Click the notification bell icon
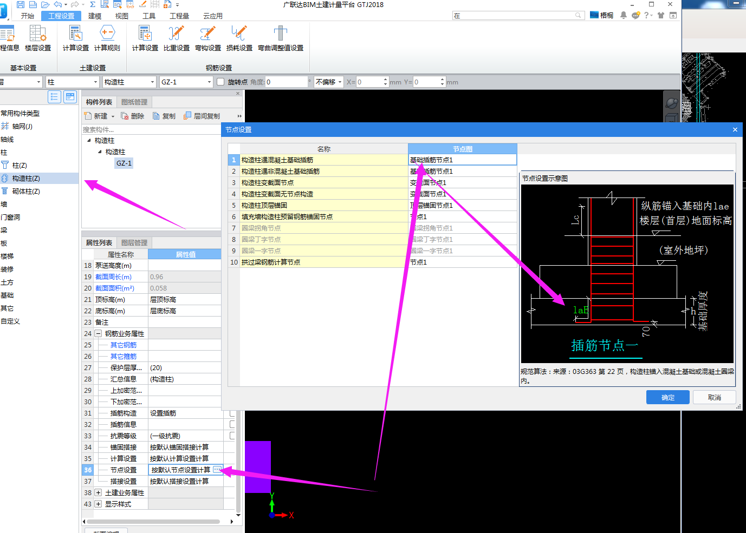This screenshot has height=533, width=746. 624,15
